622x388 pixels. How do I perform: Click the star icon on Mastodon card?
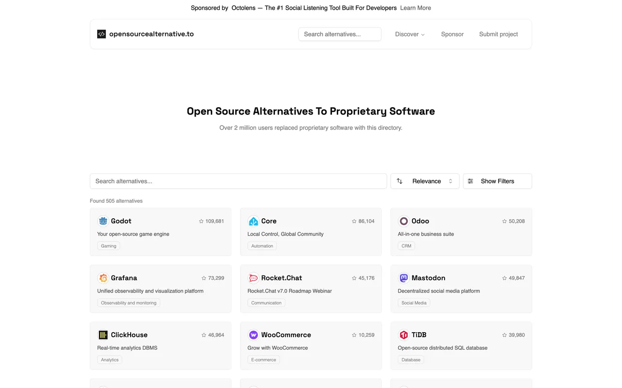click(x=504, y=278)
